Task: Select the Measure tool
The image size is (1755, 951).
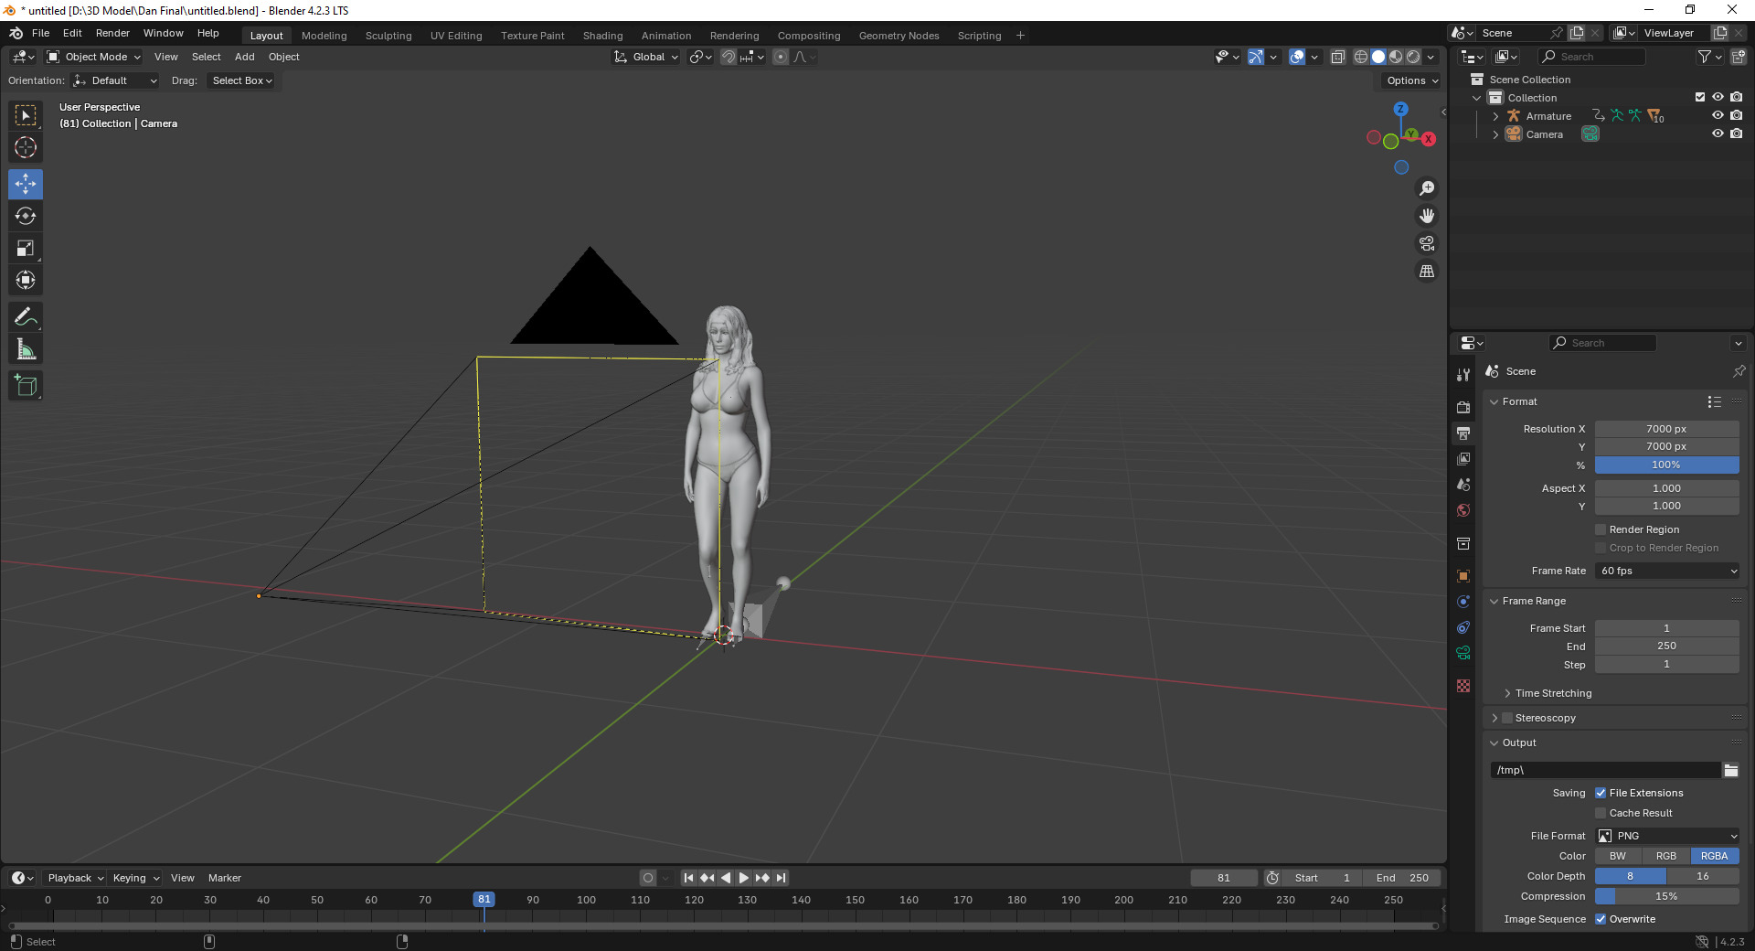Action: (x=26, y=349)
